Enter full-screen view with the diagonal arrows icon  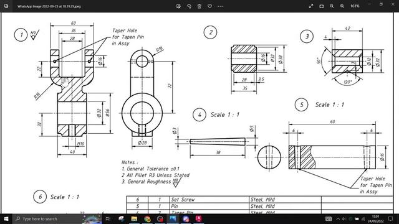[311, 6]
